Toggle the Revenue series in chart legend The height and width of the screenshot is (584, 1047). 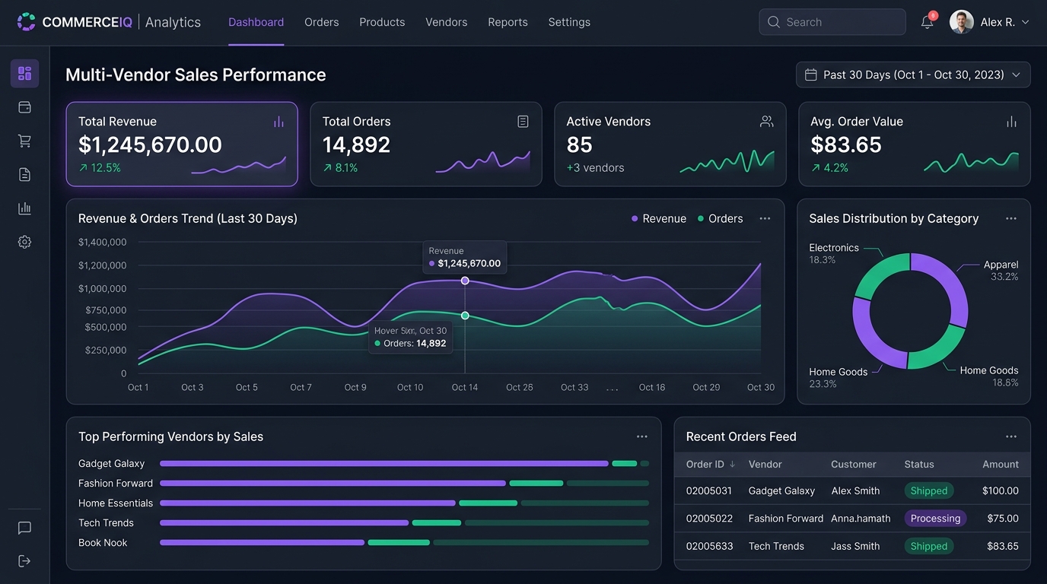click(x=659, y=218)
